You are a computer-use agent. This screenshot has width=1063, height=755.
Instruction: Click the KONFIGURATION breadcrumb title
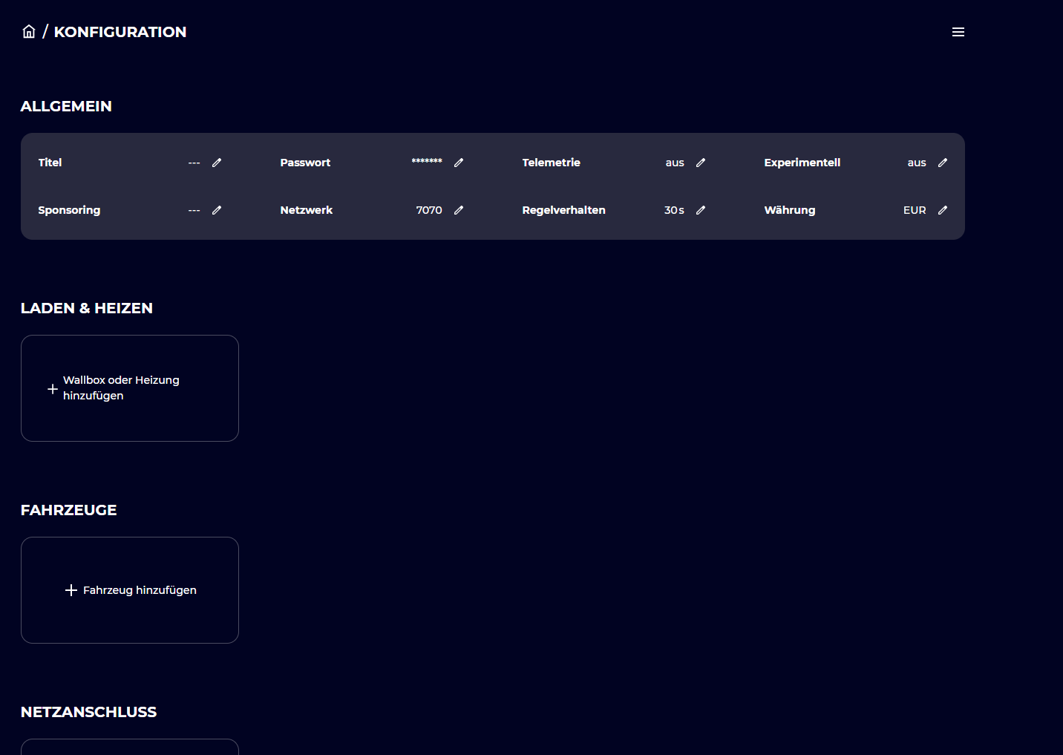pos(120,32)
